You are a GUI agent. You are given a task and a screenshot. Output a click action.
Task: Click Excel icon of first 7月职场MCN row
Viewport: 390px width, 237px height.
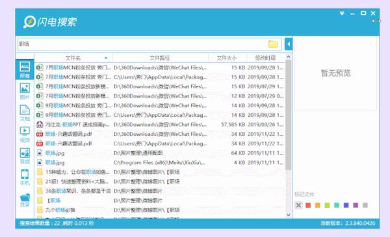point(40,68)
